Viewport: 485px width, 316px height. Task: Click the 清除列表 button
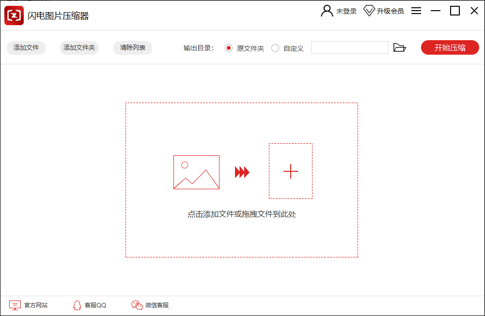133,47
